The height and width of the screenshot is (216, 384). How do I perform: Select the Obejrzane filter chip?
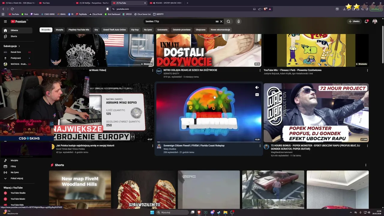[200, 30]
